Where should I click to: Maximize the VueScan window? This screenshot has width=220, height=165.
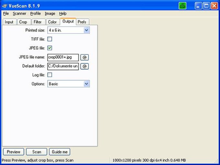pos(206,6)
